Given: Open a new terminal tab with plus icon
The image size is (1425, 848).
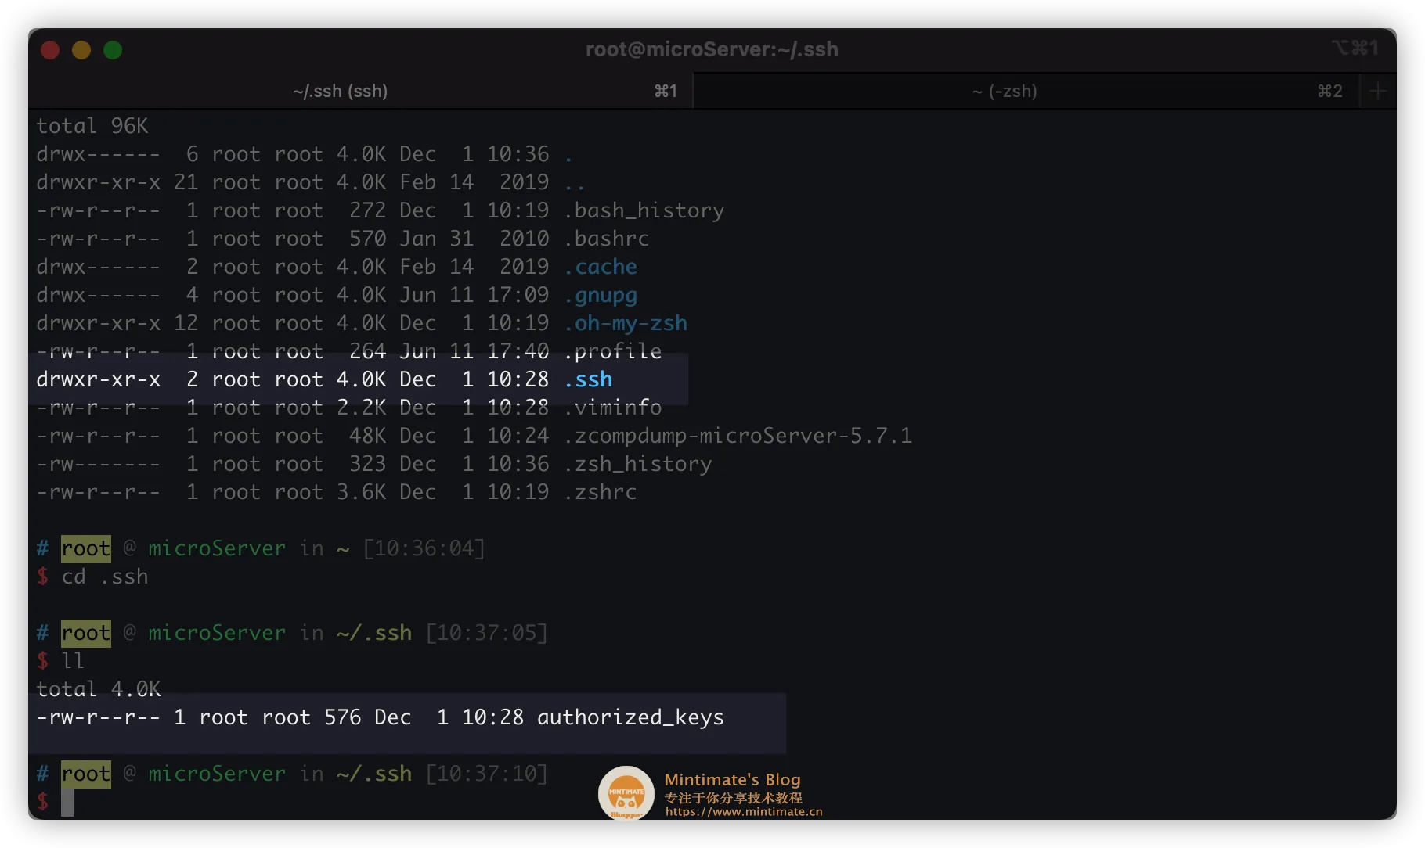Looking at the screenshot, I should coord(1378,92).
